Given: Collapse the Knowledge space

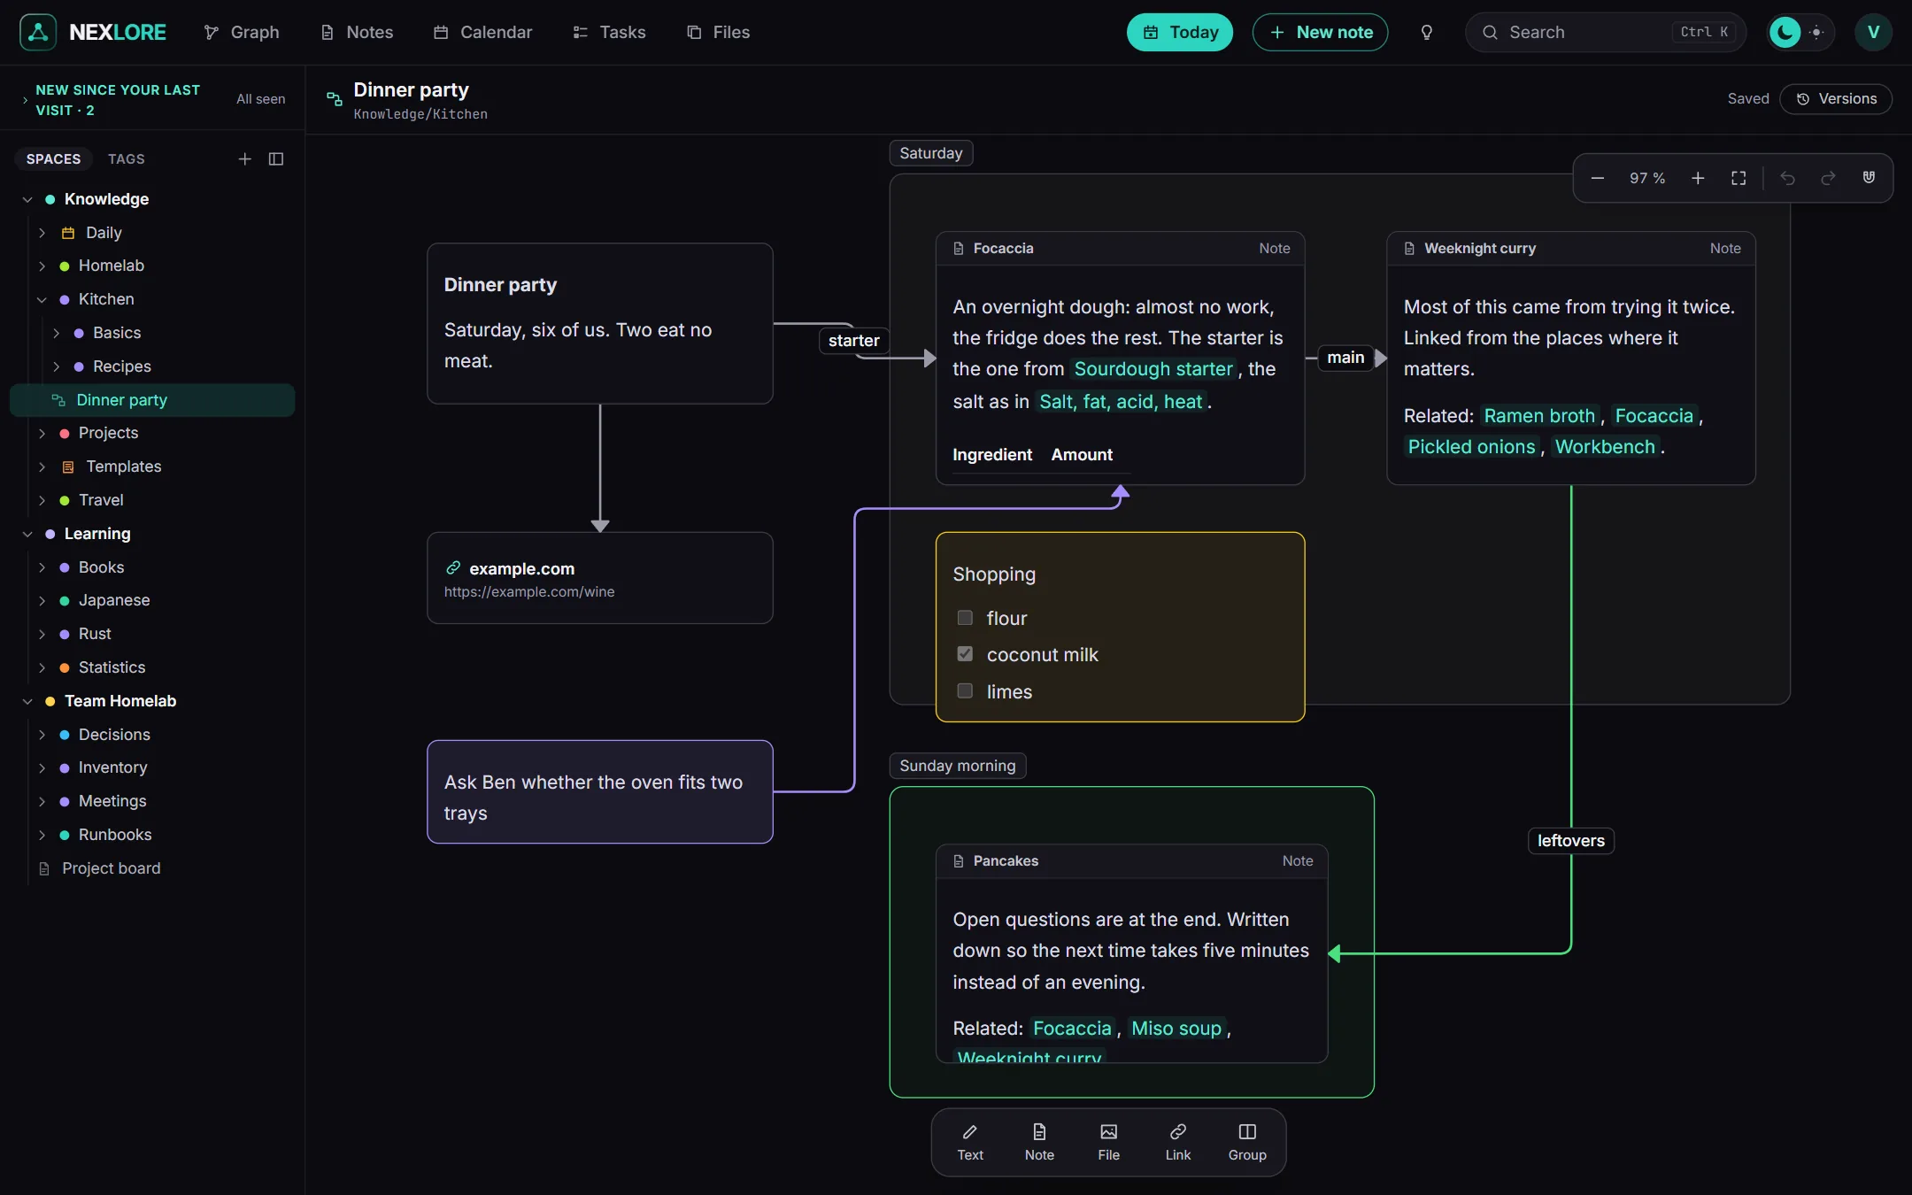Looking at the screenshot, I should [x=27, y=199].
